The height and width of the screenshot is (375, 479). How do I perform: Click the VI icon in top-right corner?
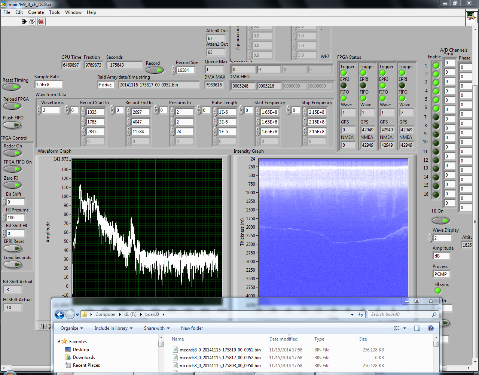(x=471, y=17)
